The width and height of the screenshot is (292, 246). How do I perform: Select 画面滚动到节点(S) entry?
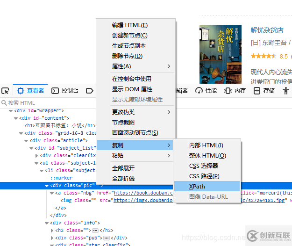point(135,133)
